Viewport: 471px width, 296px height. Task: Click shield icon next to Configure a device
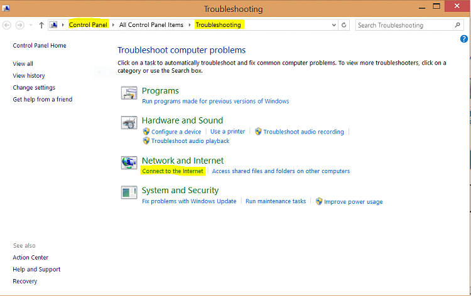[x=146, y=131]
